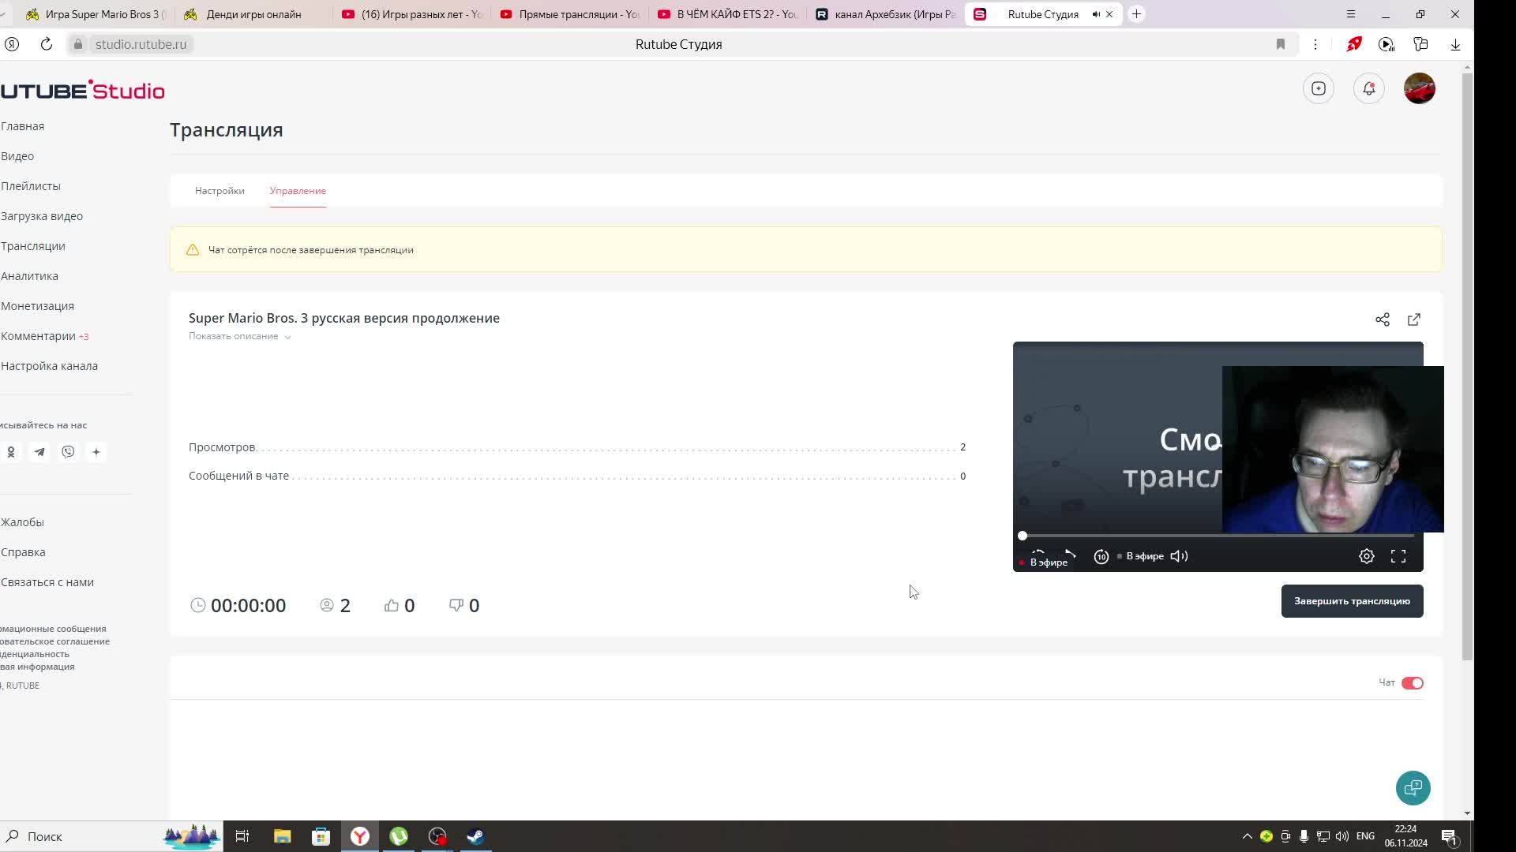Switch to канал Архебзик tab
1516x852 pixels.
(884, 14)
